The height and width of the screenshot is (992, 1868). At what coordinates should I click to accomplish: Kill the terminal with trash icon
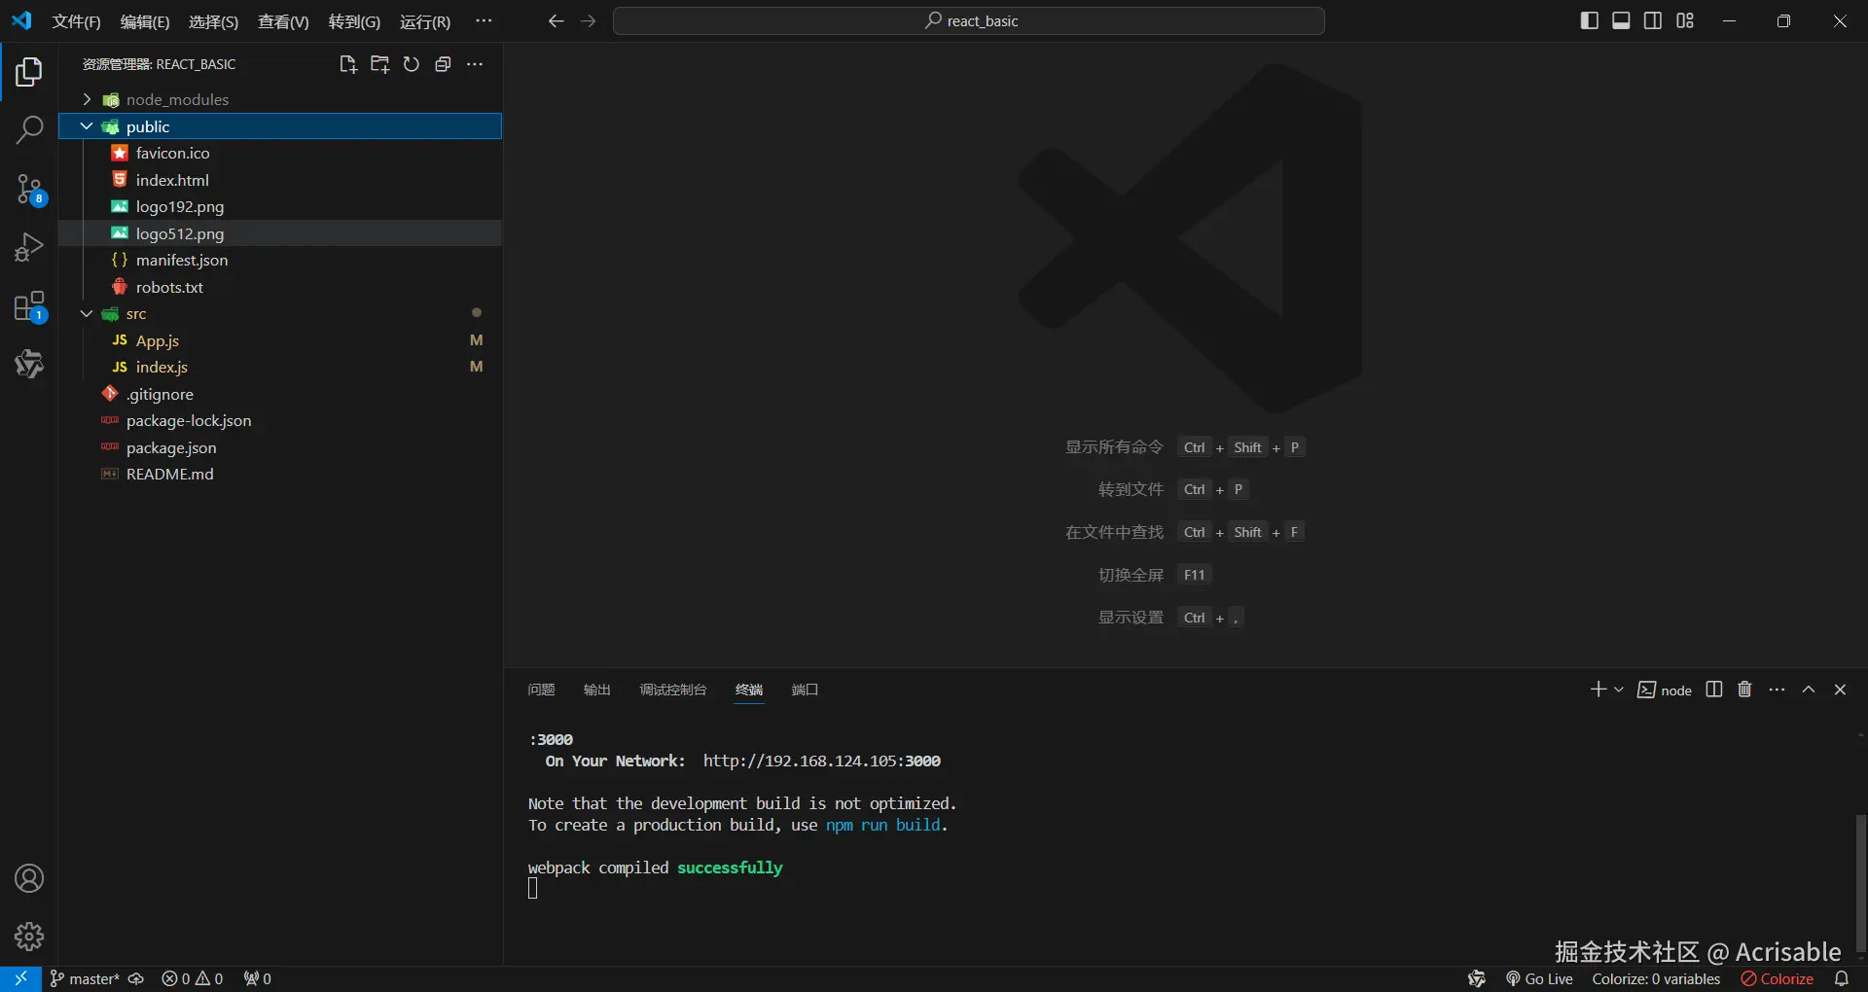click(1744, 690)
